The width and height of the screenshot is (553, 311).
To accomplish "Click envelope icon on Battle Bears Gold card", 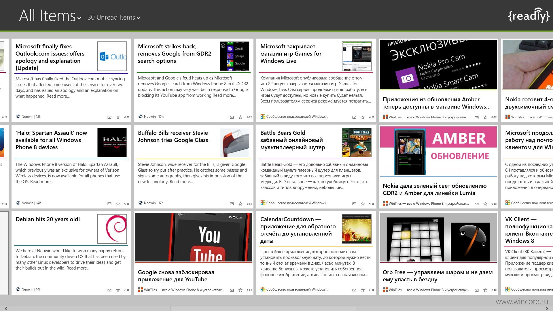I will coord(354,204).
